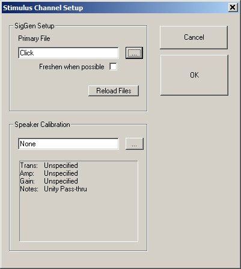
Task: Confirm settings with the OK button
Action: coord(194,75)
